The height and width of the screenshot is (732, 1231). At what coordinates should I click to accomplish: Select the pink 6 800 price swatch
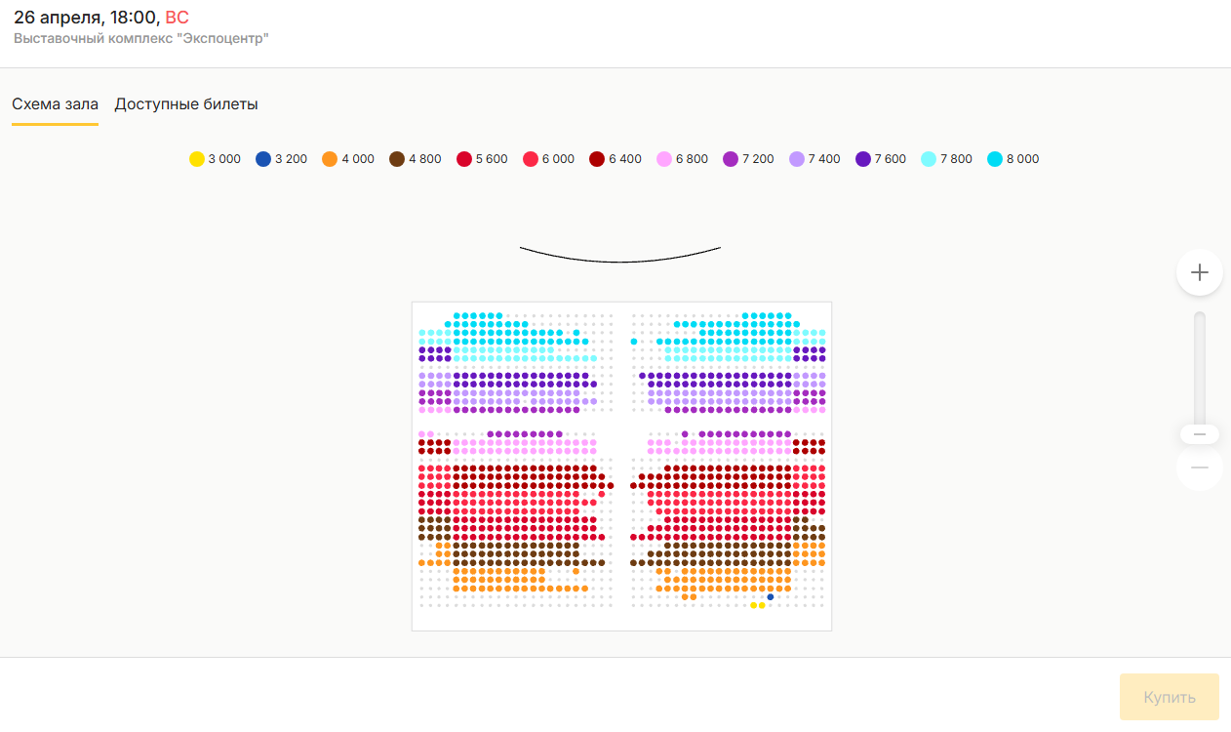pos(664,159)
